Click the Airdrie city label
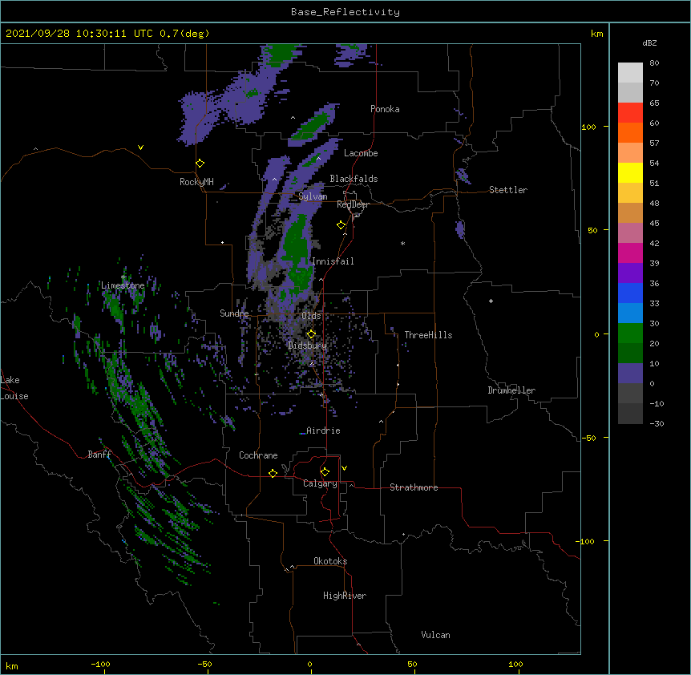Viewport: 691px width, 675px height. tap(324, 430)
